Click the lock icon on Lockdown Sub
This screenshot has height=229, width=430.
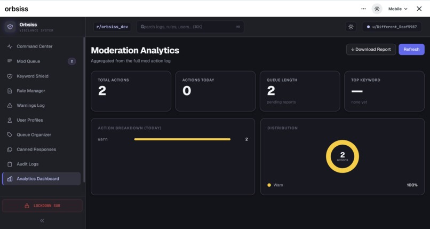pos(27,206)
